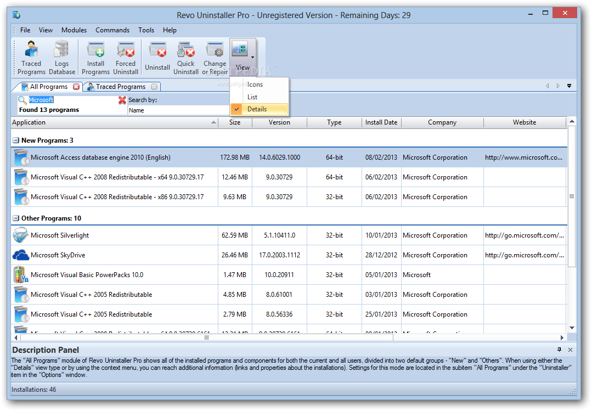This screenshot has height=411, width=592.
Task: Sort by the Version column header
Action: [279, 122]
